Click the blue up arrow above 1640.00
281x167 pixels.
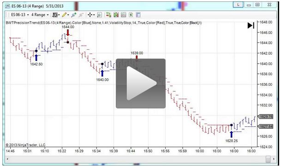(x=102, y=73)
